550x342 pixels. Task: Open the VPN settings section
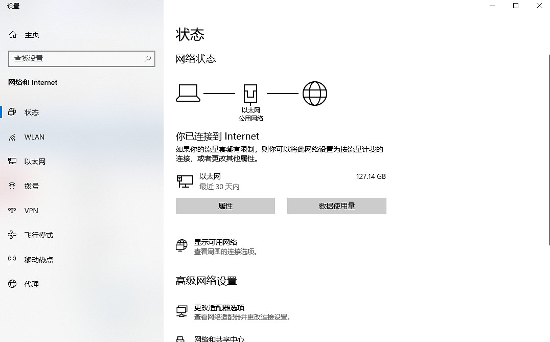click(32, 210)
